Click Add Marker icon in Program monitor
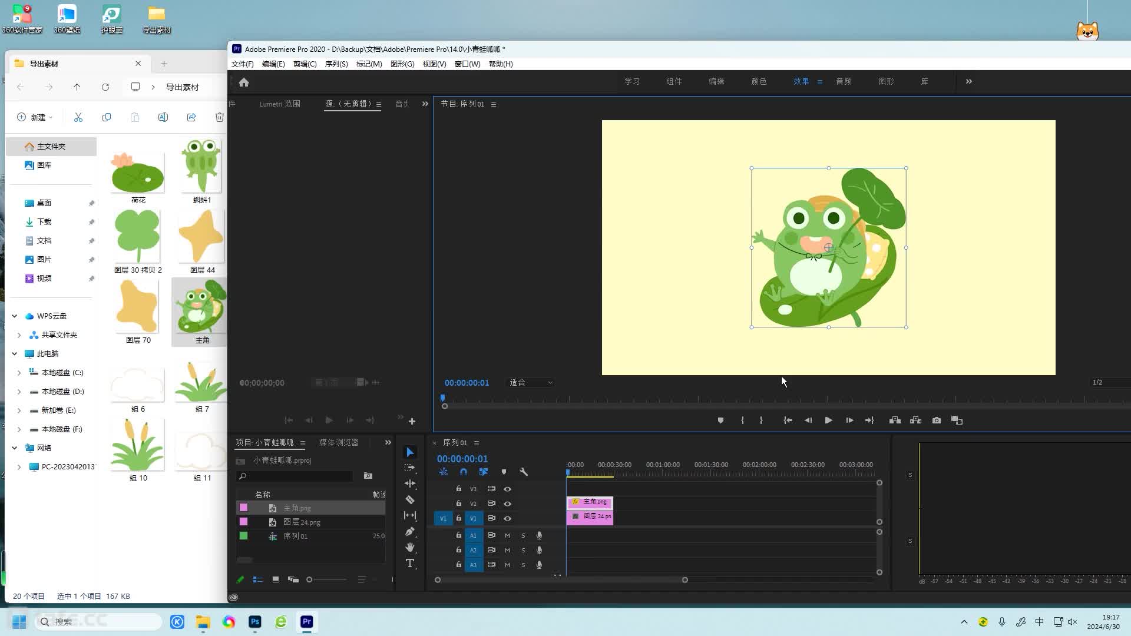The image size is (1131, 636). click(x=720, y=420)
